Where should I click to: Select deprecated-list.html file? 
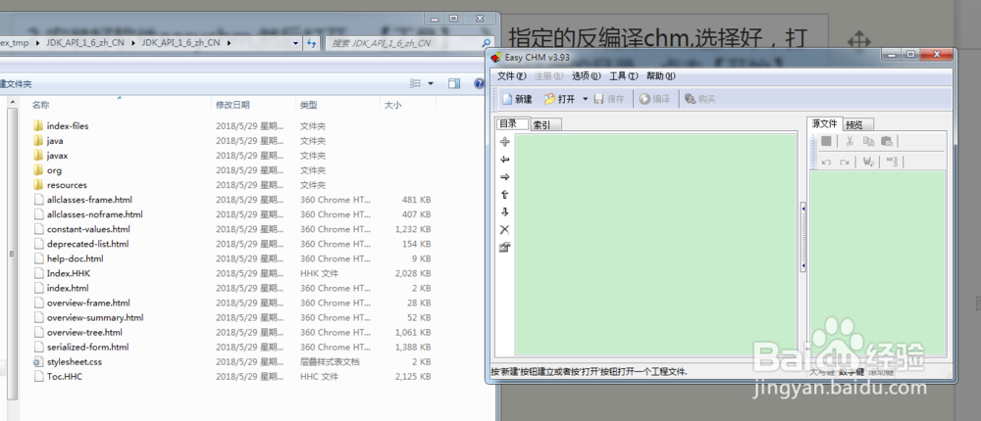pyautogui.click(x=87, y=244)
